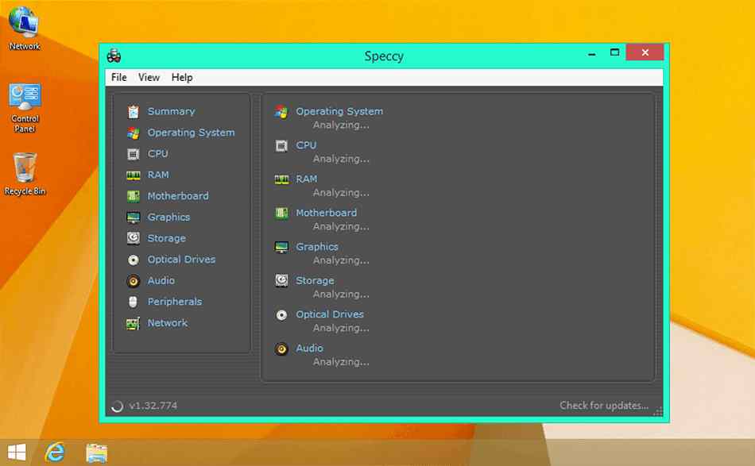This screenshot has height=466, width=755.
Task: Select the Network sidebar icon
Action: [x=134, y=323]
